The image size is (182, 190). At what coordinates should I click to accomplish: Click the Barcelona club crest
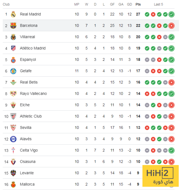(13, 26)
